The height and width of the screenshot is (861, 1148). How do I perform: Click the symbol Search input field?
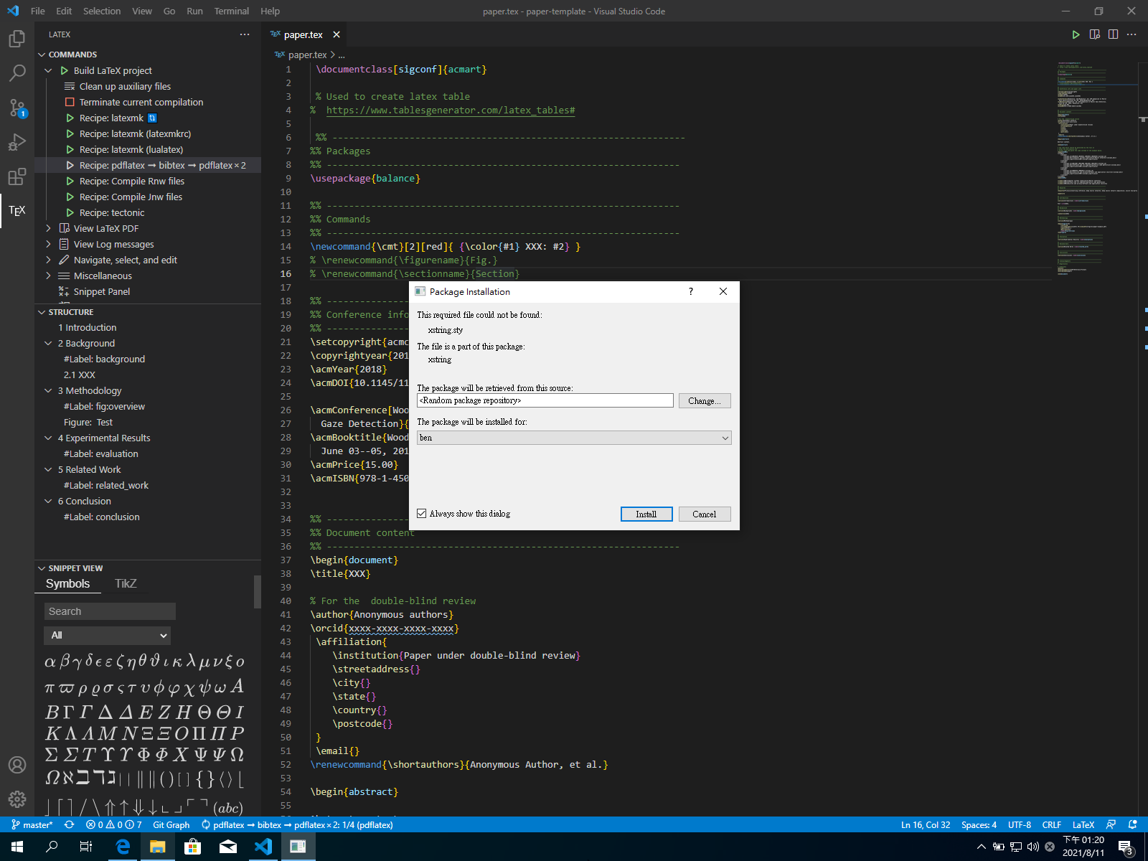110,611
